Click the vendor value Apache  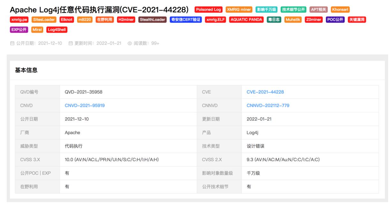tap(72, 133)
